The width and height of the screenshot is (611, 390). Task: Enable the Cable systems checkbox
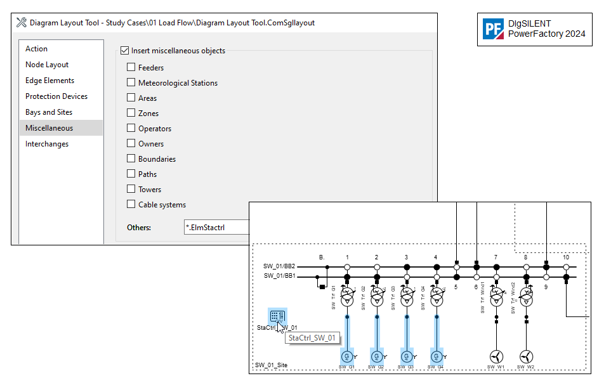pos(131,204)
